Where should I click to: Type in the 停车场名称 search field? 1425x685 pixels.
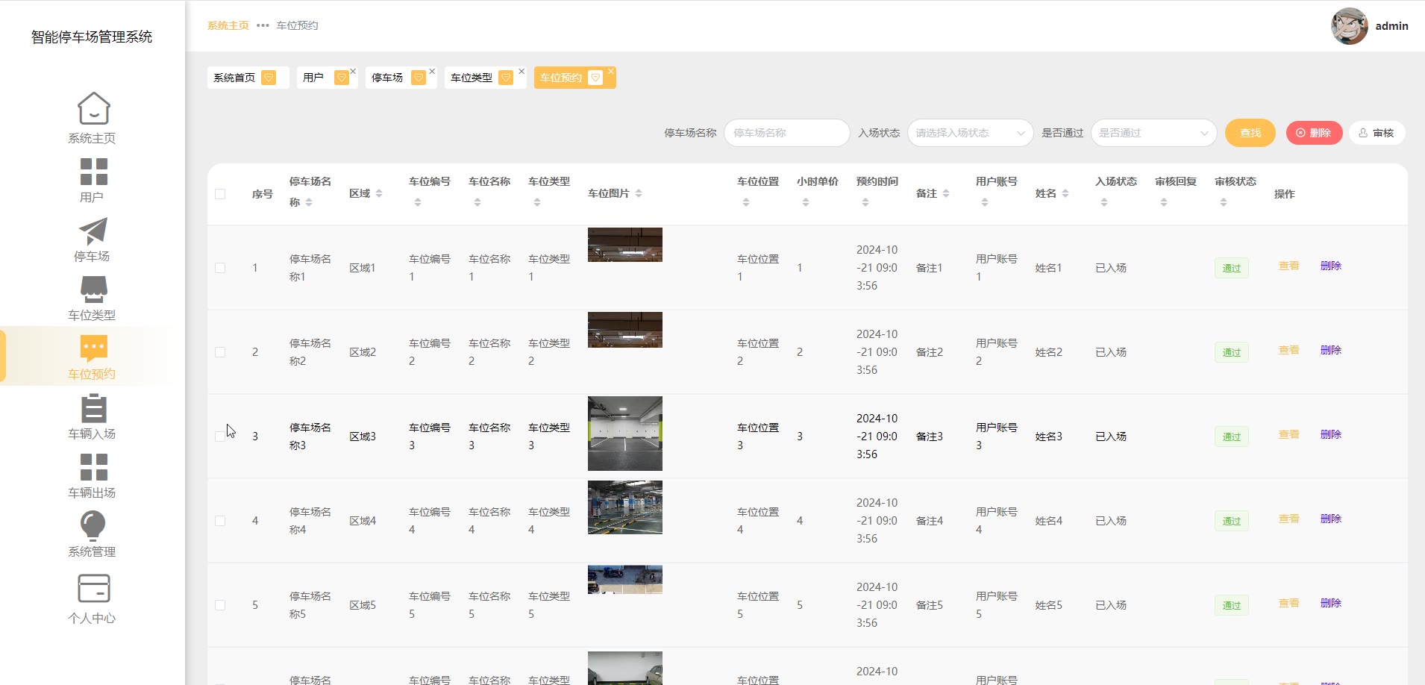coord(786,133)
